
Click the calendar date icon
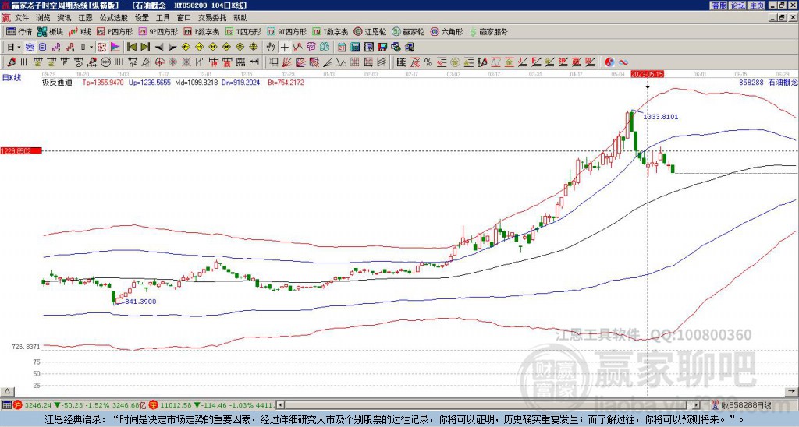(x=342, y=47)
